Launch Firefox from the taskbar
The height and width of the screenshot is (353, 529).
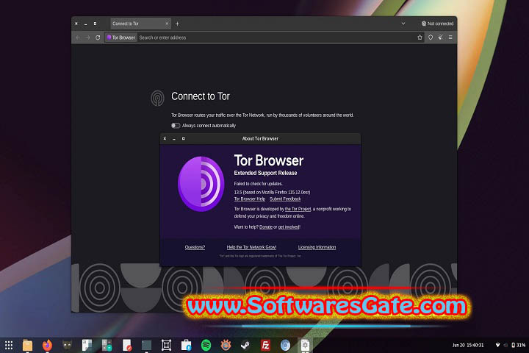pyautogui.click(x=47, y=345)
